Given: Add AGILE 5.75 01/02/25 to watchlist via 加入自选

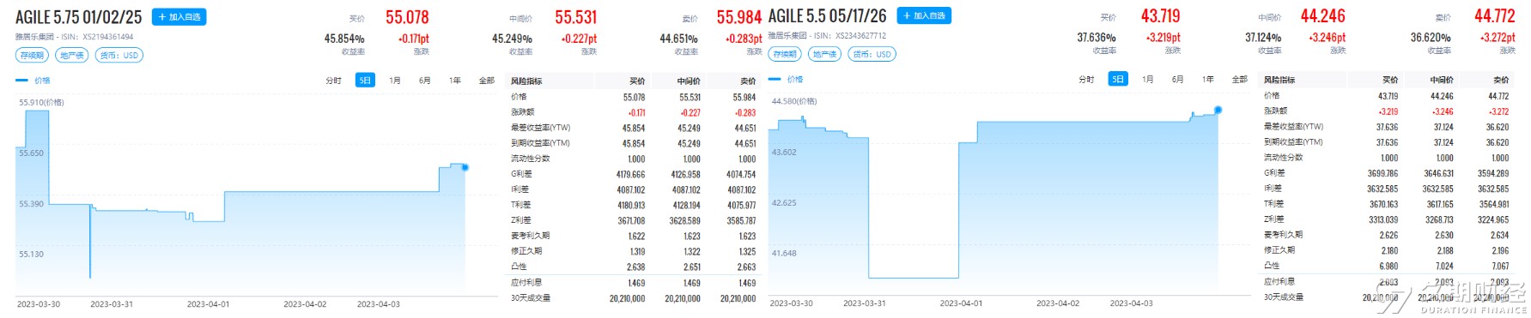Looking at the screenshot, I should (179, 16).
